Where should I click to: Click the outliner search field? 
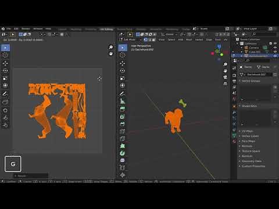pyautogui.click(x=264, y=34)
